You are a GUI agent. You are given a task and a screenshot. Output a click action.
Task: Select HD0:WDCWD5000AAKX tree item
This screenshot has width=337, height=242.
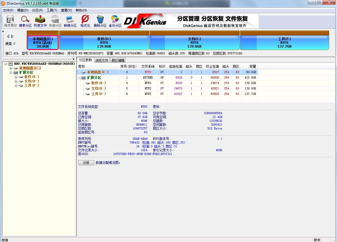point(44,64)
